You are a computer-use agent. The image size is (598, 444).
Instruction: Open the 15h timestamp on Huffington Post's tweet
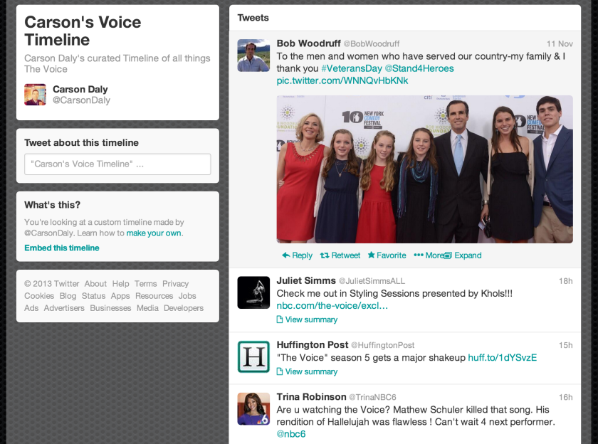(x=565, y=345)
